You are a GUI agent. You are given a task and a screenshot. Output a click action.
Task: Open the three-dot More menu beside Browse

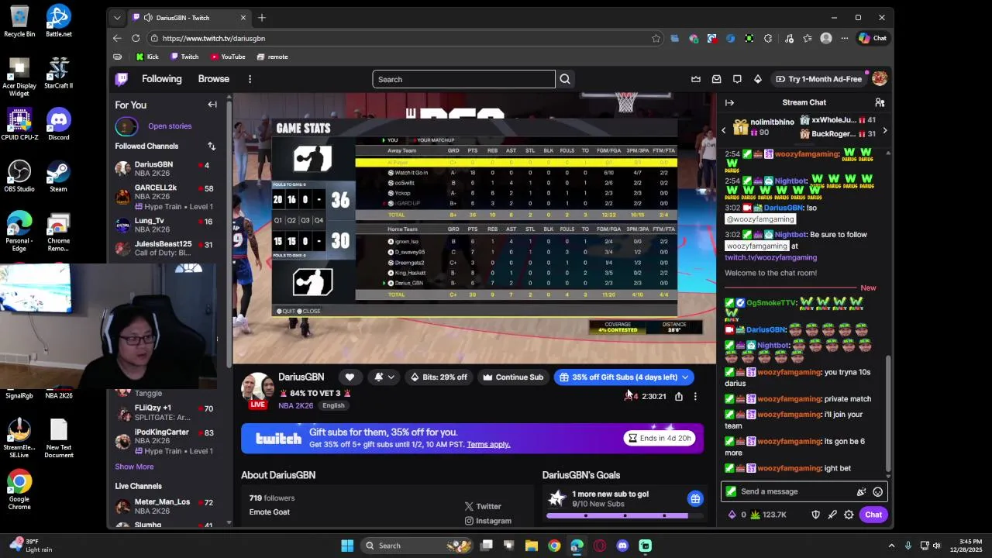coord(250,79)
